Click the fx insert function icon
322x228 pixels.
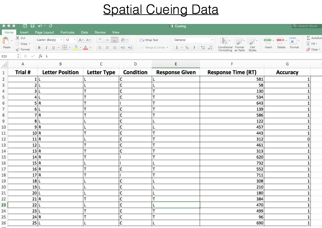(x=40, y=56)
